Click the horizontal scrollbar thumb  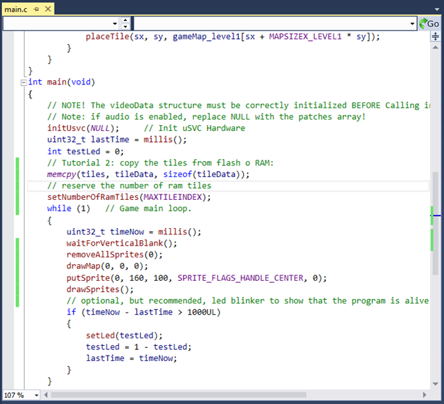[178, 395]
